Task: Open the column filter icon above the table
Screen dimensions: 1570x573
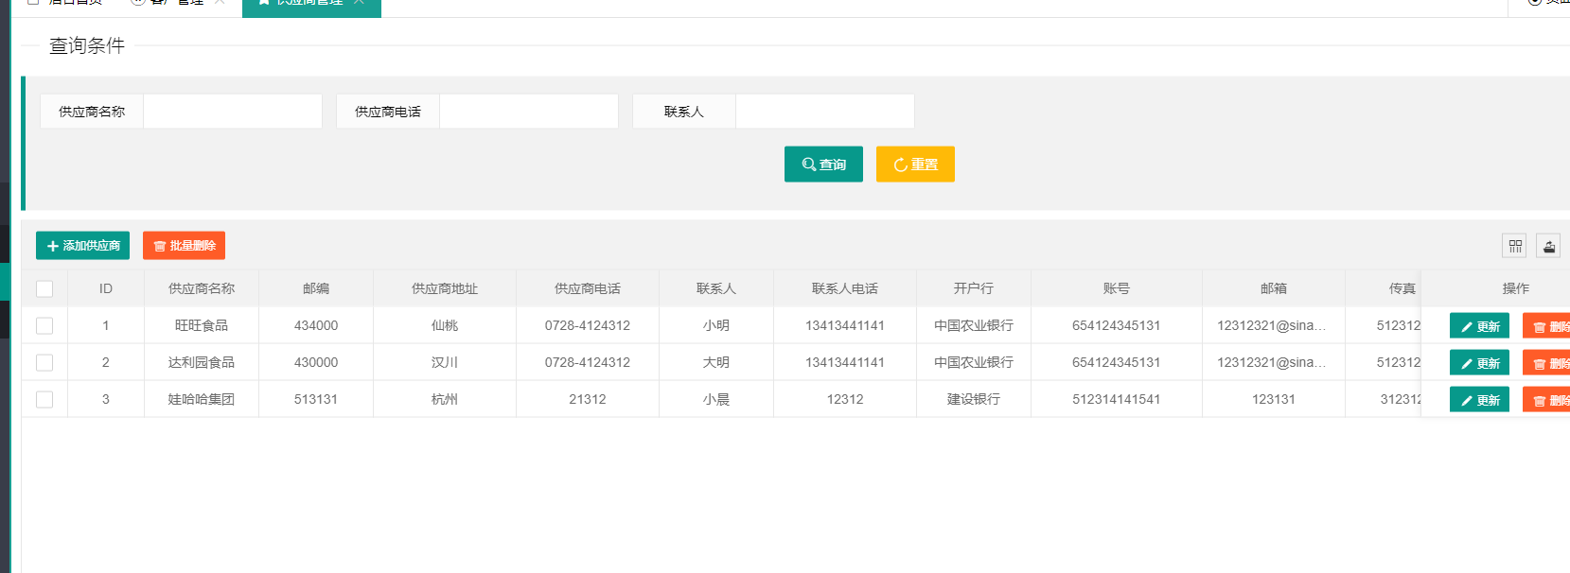Action: click(x=1515, y=246)
